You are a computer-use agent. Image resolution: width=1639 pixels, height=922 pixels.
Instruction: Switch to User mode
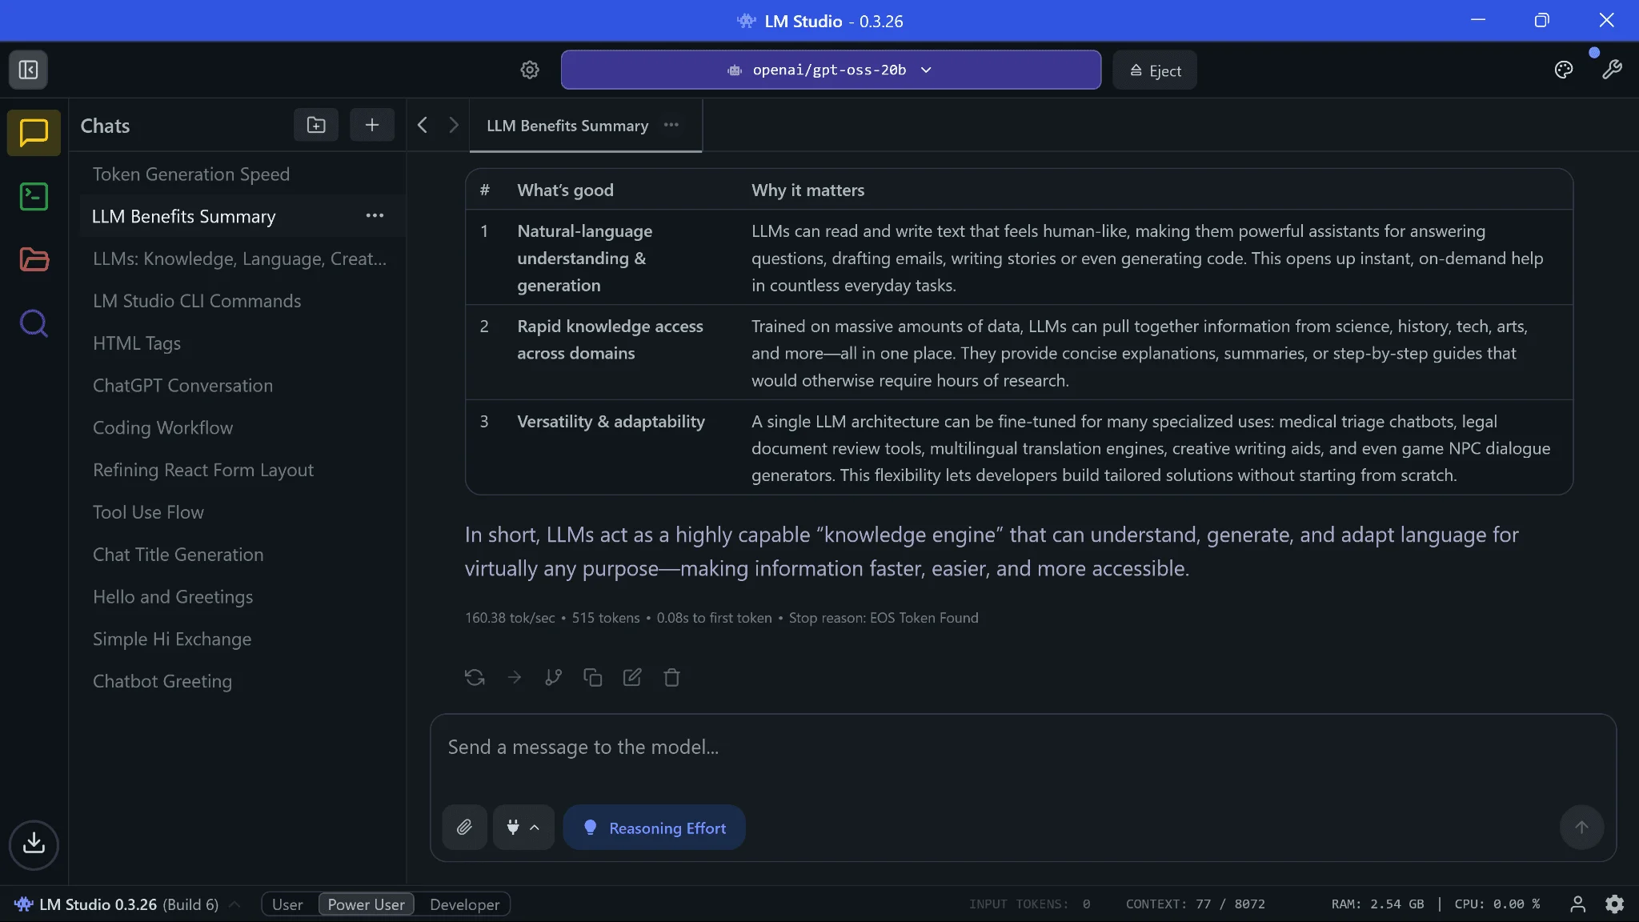287,904
